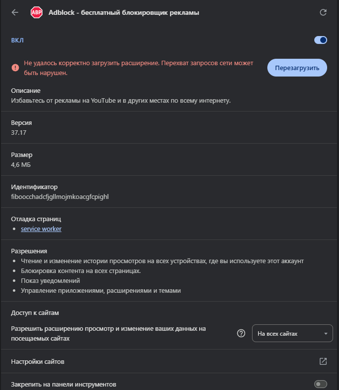Enable the Закрепить на панели инструментов toggle

(x=320, y=384)
